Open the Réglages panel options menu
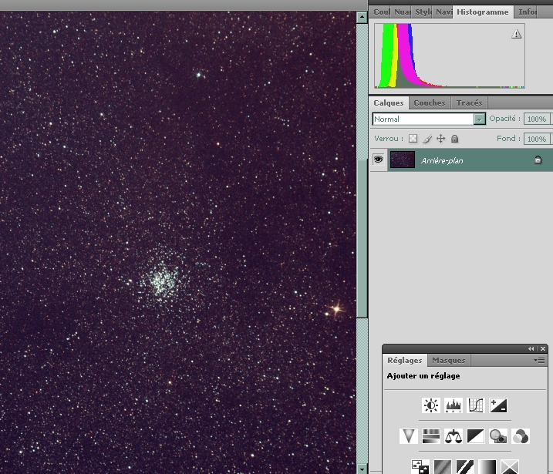 pyautogui.click(x=540, y=360)
